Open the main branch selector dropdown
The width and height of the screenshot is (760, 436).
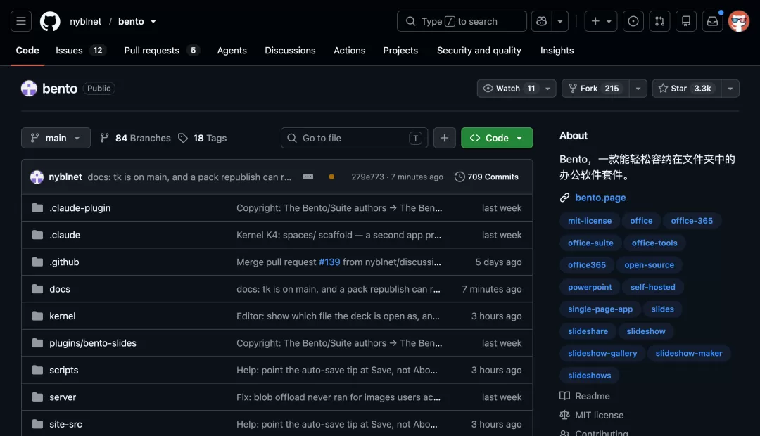[56, 138]
